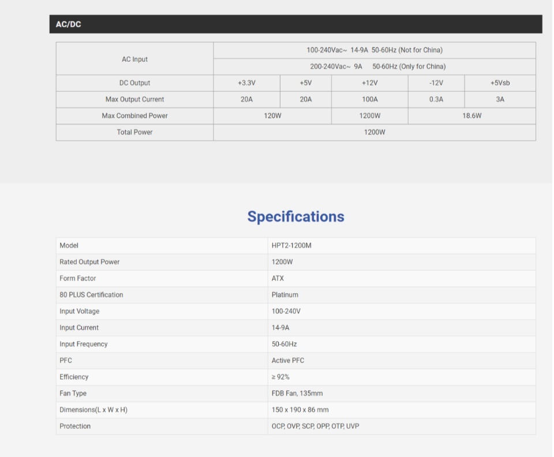Select the +12V DC output cell
This screenshot has width=554, height=457.
(x=369, y=83)
